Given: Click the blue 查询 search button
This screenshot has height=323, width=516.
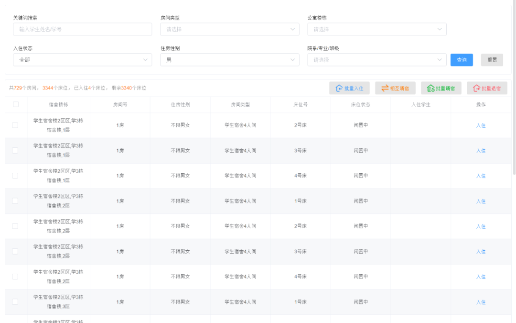Looking at the screenshot, I should tap(462, 60).
